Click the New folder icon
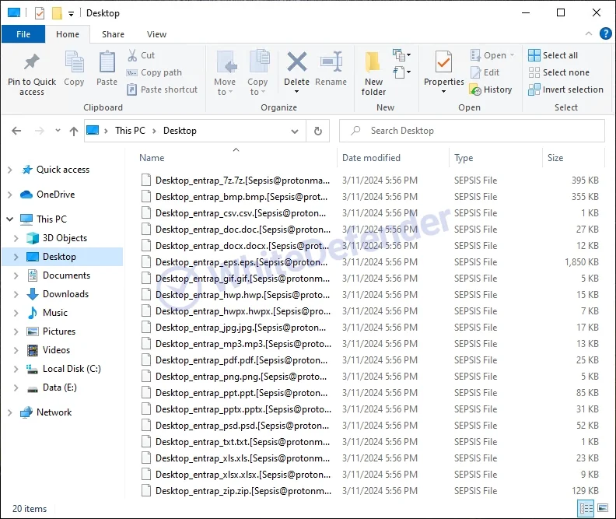The height and width of the screenshot is (519, 616). point(373,65)
